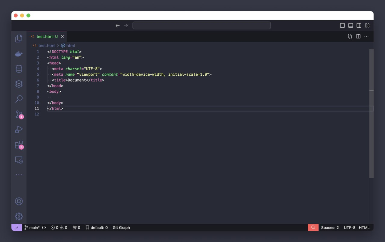Change encoding via UTF-8 status item
Screen dimensions: 385x242
pyautogui.click(x=350, y=228)
